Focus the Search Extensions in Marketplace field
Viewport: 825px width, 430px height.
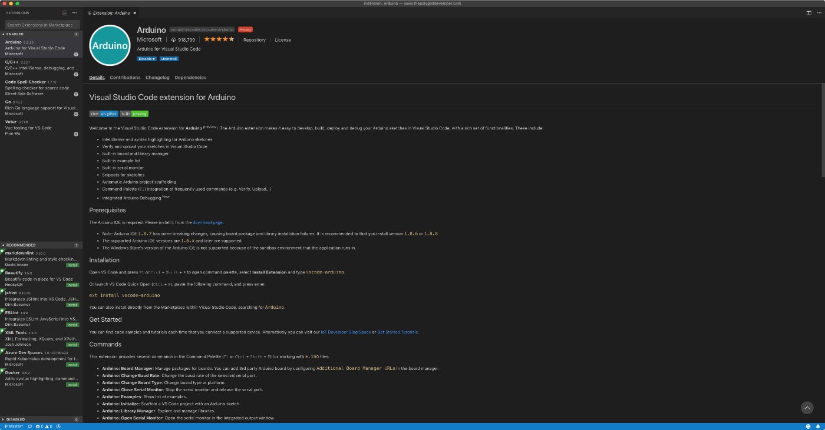42,25
